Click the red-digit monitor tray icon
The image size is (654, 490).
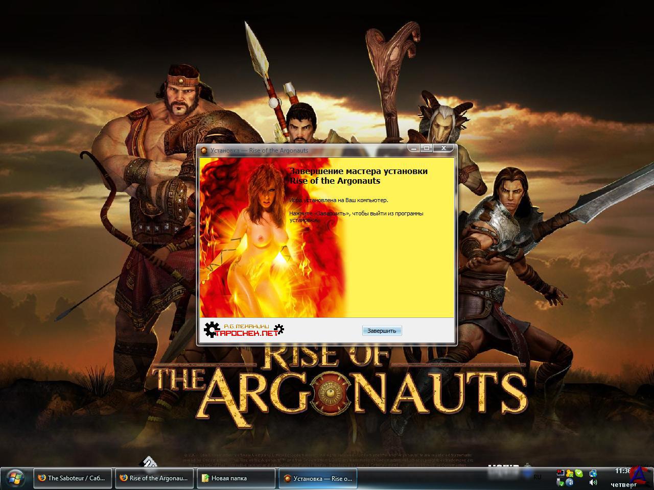(x=560, y=473)
